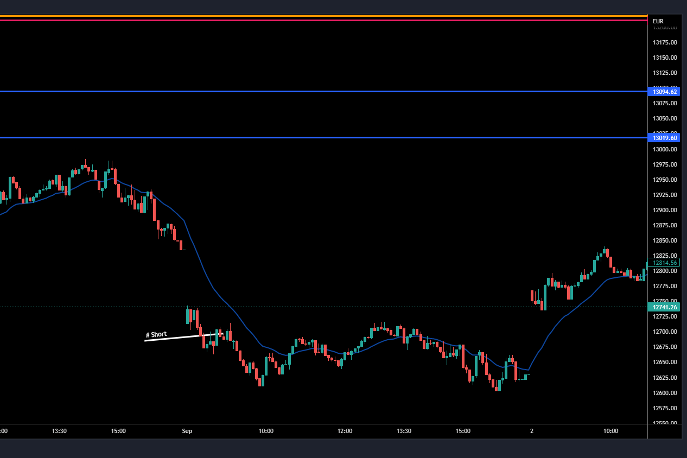Screen dimensions: 687x458
Task: Click the 13000.00 price scale label
Action: tap(664, 149)
